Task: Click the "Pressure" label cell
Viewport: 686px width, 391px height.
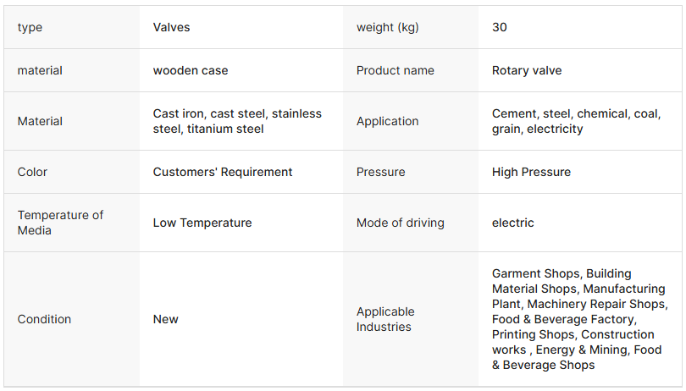Action: coord(380,172)
